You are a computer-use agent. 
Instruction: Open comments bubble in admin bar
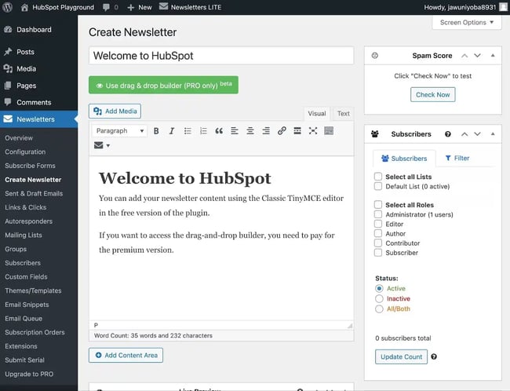pos(106,7)
